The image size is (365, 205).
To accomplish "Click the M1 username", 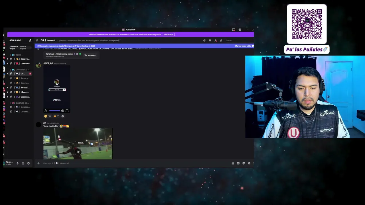I will (x=44, y=123).
